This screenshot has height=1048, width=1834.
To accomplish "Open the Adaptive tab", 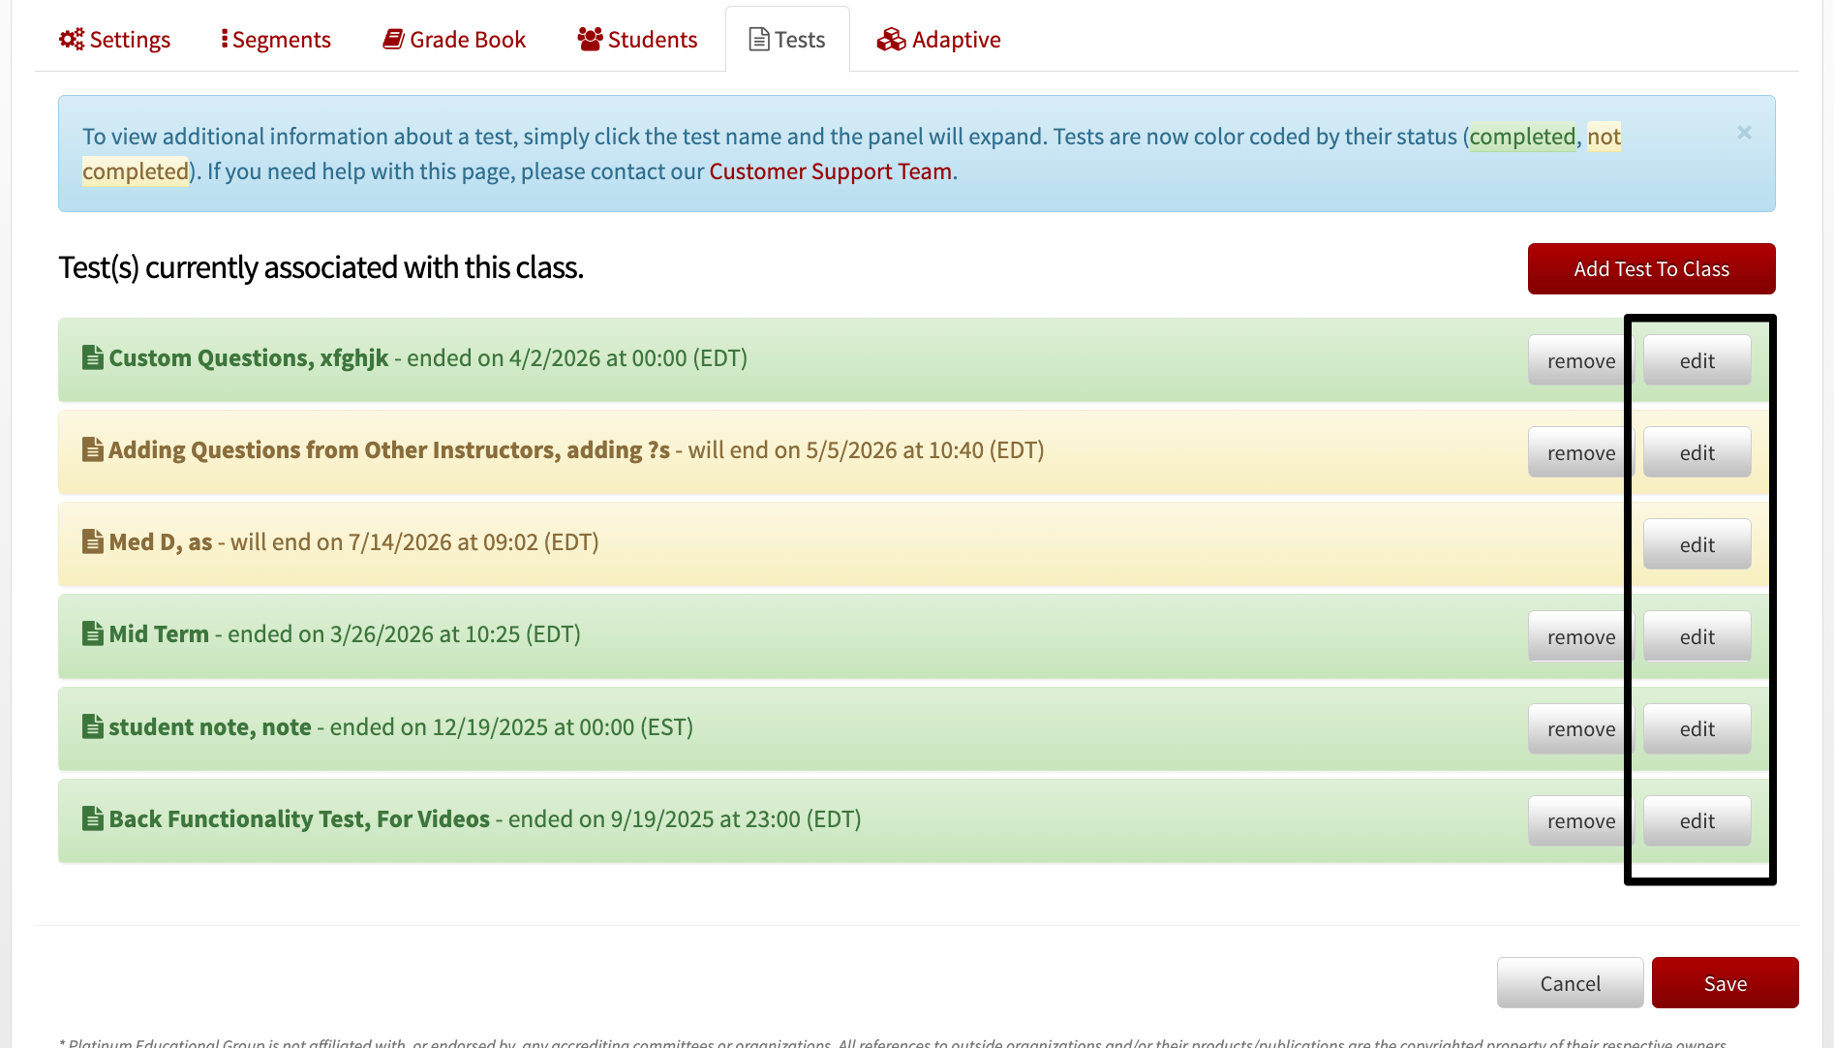I will coord(938,40).
